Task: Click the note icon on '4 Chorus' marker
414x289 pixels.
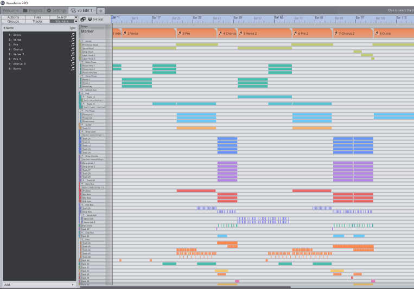Action: click(220, 33)
